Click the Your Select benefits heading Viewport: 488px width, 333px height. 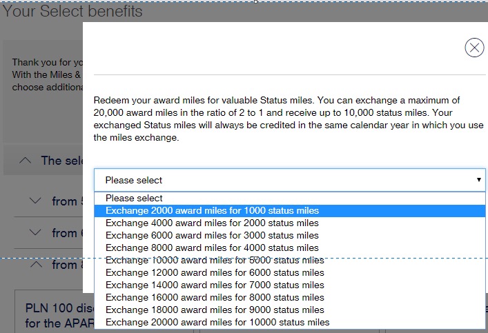pyautogui.click(x=72, y=11)
